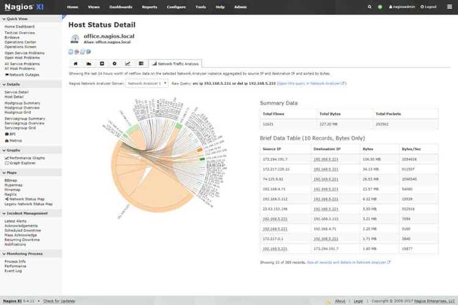This screenshot has width=458, height=305.
Task: Collapse the Graphs sidebar section
Action: [31, 150]
